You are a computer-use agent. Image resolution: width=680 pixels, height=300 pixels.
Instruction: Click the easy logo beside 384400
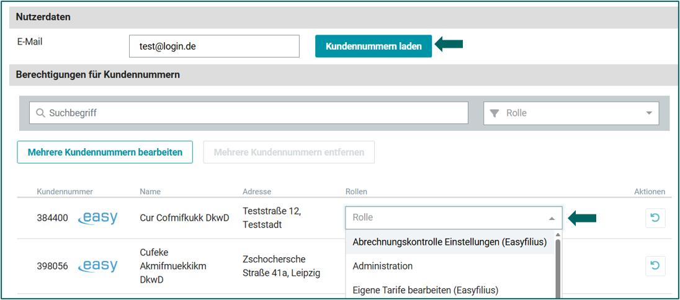point(98,218)
